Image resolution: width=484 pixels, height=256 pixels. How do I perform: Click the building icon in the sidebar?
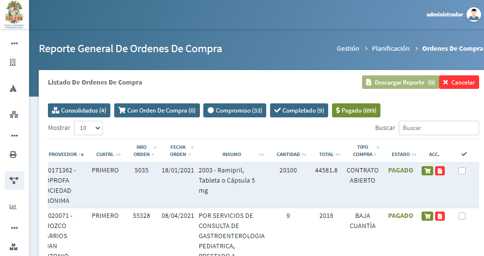point(14,62)
